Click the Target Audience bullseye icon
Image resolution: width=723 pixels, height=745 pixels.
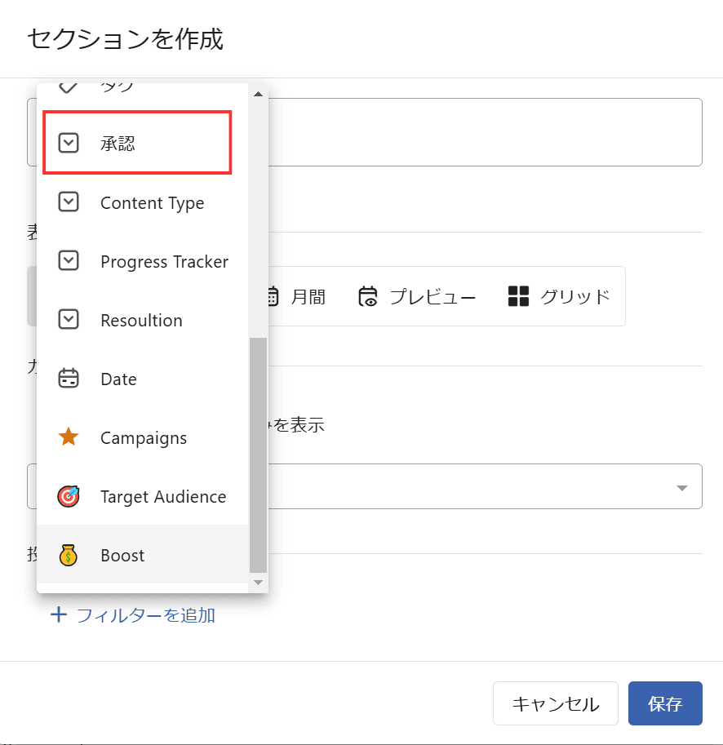coord(69,497)
